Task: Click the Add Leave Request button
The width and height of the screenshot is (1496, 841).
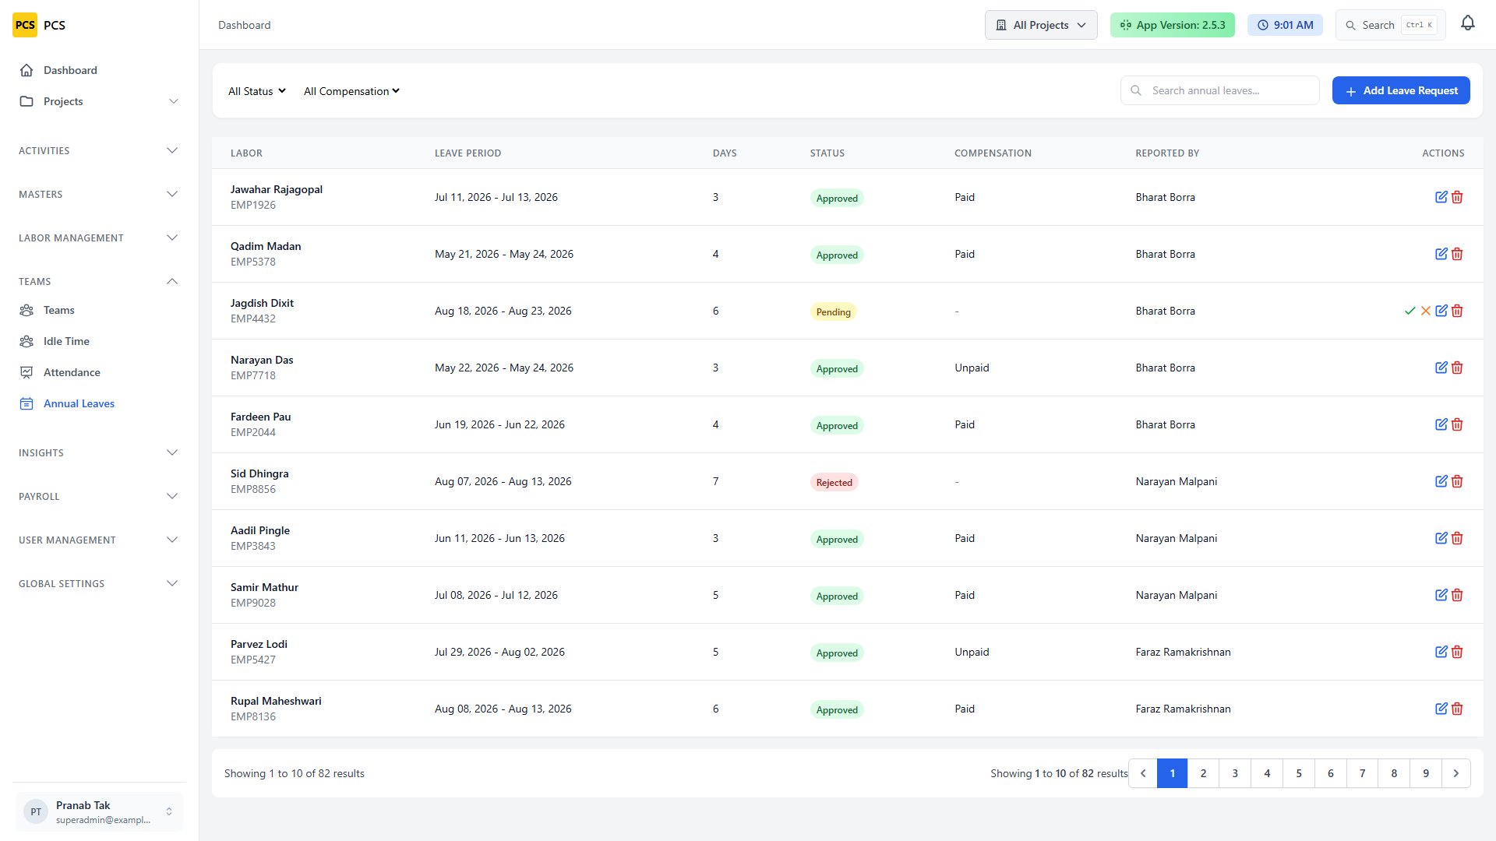Action: tap(1400, 90)
